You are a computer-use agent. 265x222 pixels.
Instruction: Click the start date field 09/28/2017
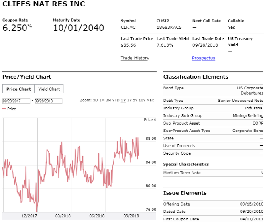click(16, 101)
